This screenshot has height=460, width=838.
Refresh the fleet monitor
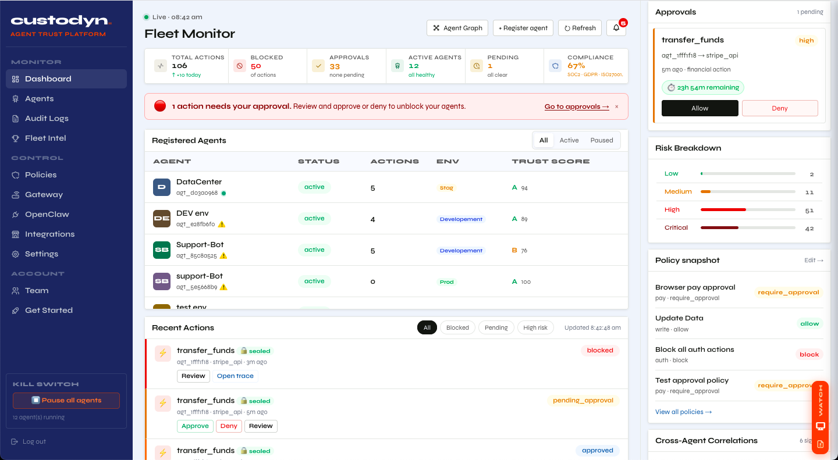(580, 28)
